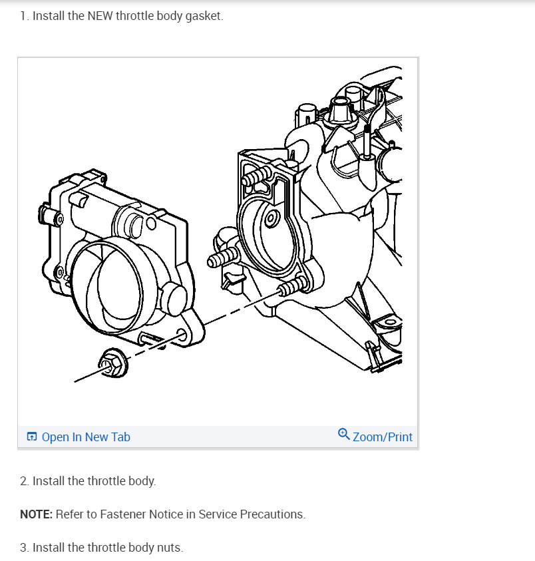This screenshot has height=561, width=535.
Task: Click the hex nut in the diagram
Action: 113,363
